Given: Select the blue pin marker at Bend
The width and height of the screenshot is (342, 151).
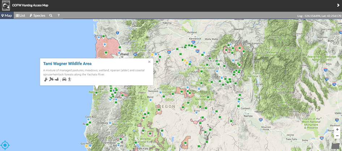Looking at the screenshot, I should pos(150,100).
